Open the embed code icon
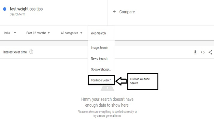214x134 pixels. click(203, 52)
